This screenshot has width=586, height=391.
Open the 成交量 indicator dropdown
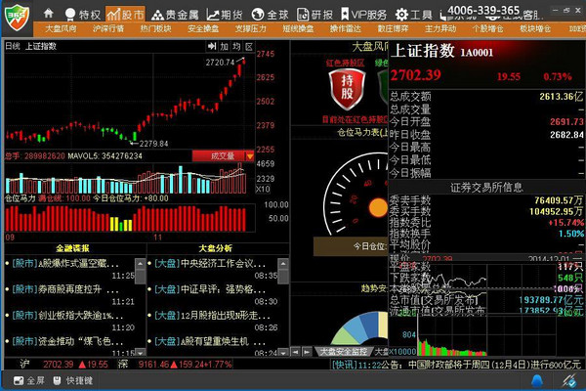click(x=223, y=156)
